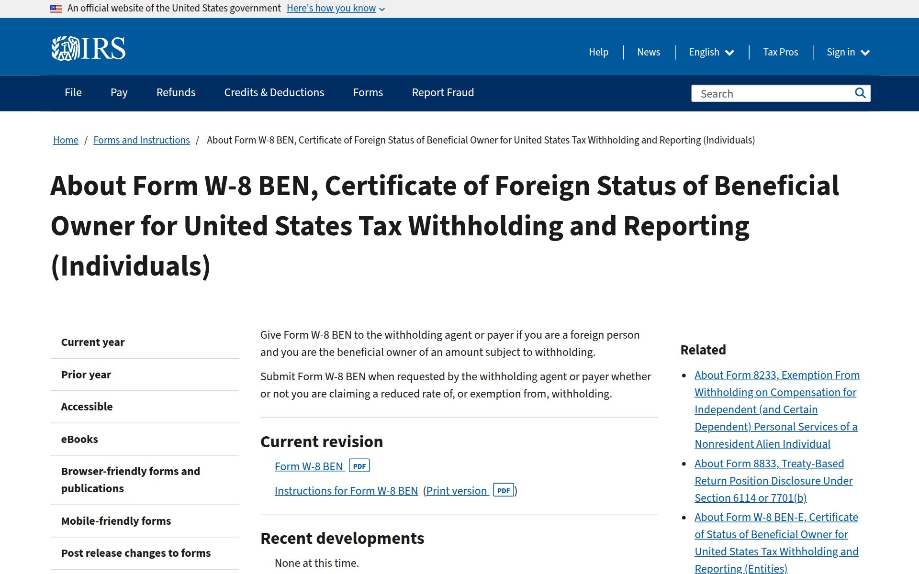Screen dimensions: 919x574
Task: Open Post release changes to forms
Action: pyautogui.click(x=145, y=553)
